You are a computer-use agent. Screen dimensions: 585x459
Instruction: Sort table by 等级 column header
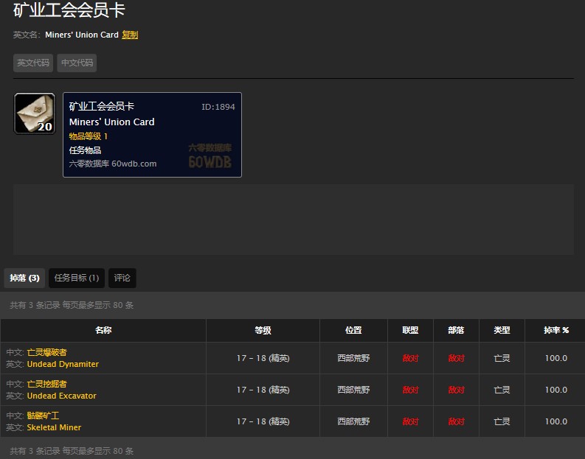click(263, 331)
